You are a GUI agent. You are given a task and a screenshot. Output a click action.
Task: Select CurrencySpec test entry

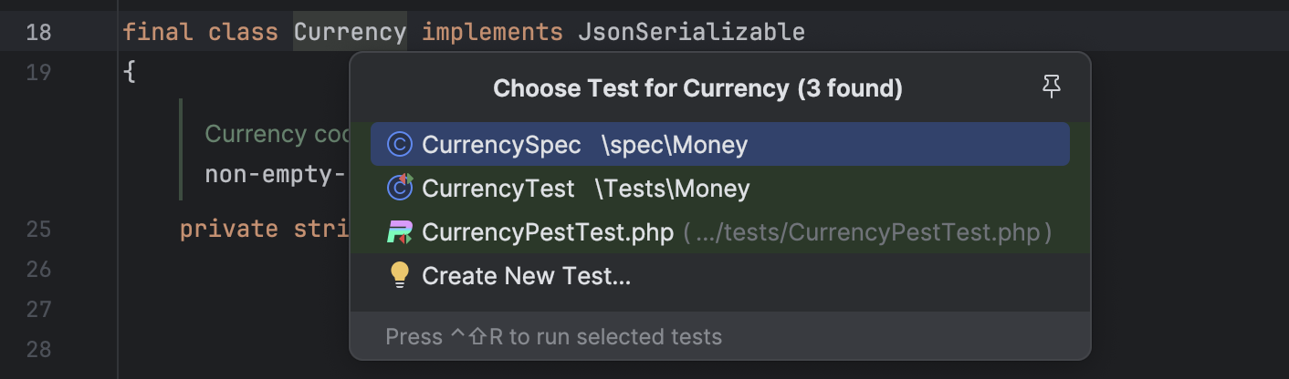(501, 145)
